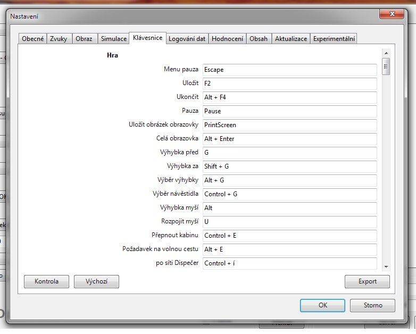
Task: Switch to the Obecné tab
Action: 33,39
